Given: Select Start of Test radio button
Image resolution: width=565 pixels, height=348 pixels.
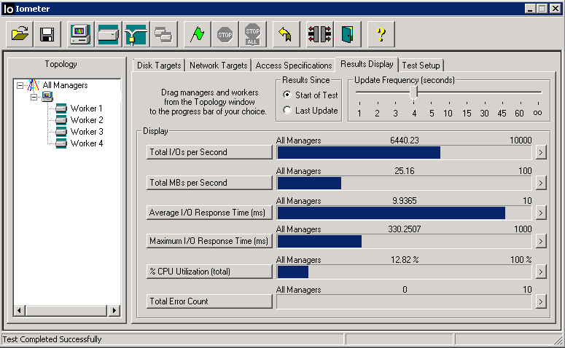Looking at the screenshot, I should [x=287, y=95].
